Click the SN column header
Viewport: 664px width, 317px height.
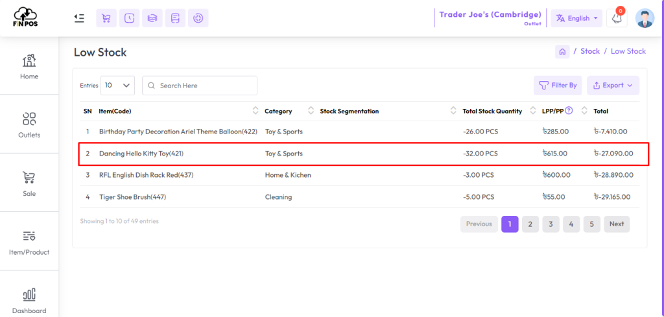point(88,112)
